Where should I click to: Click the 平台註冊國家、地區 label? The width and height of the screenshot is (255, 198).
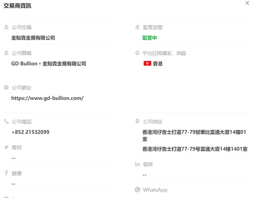coord(164,53)
